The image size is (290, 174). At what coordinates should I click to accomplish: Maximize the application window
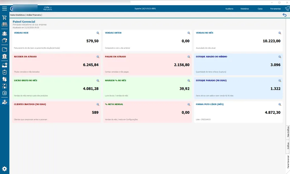[x=279, y=2]
